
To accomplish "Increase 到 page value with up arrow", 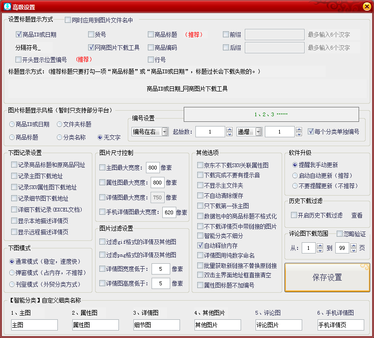I will (353, 246).
